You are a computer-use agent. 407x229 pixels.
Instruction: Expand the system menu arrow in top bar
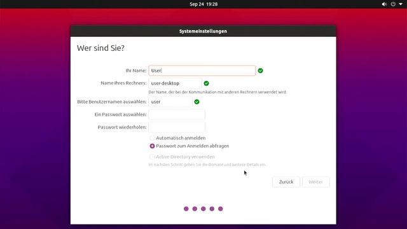pos(401,4)
